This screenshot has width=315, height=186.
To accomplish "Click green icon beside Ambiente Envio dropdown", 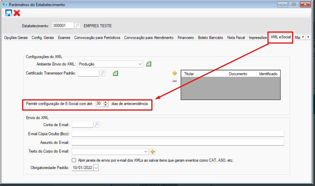I will (149, 64).
